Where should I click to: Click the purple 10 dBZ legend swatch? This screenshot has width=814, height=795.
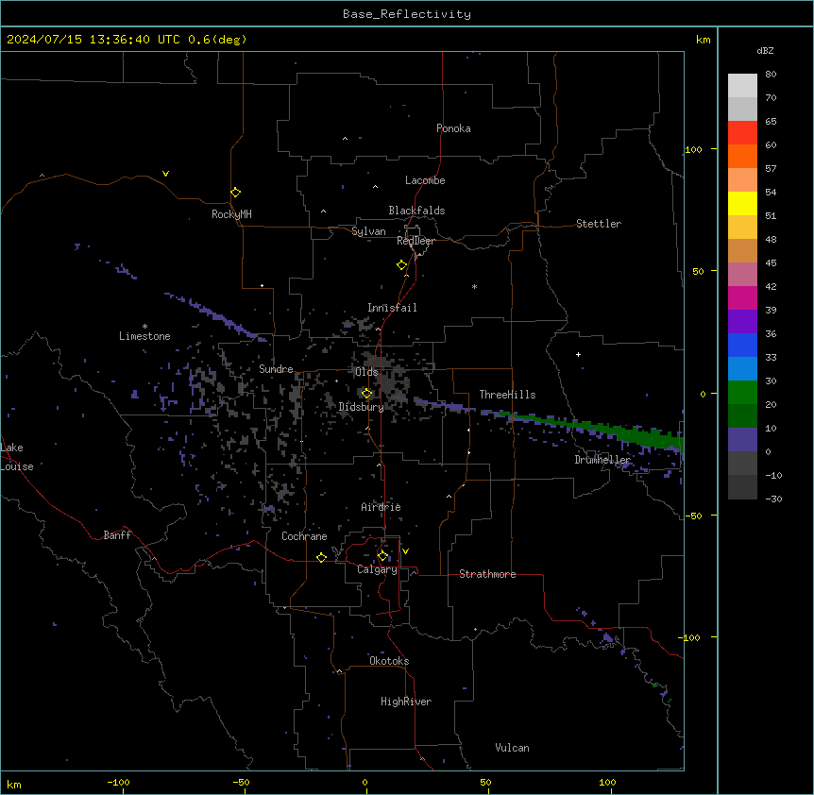point(742,440)
